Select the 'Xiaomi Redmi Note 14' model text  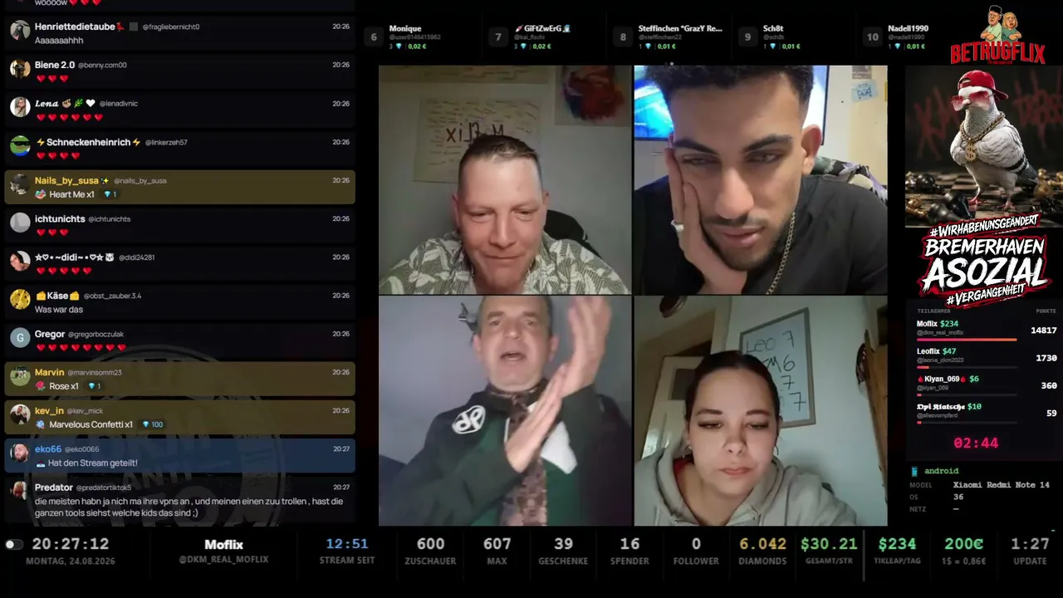tap(1002, 485)
